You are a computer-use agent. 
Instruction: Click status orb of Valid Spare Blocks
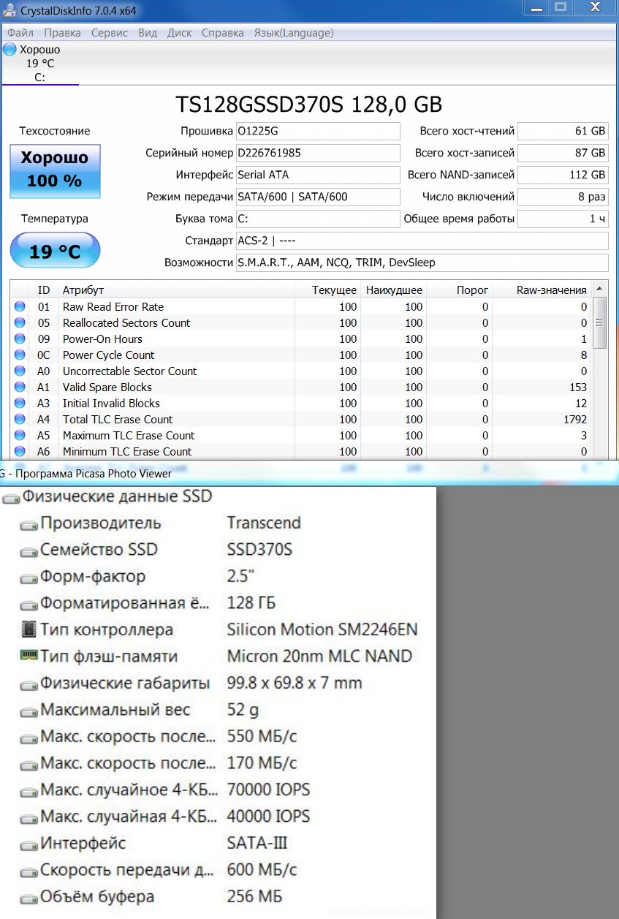coord(19,387)
